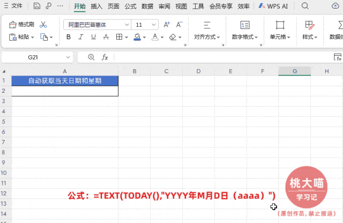Decrease font size with A- icon
The image size is (343, 223).
179,25
